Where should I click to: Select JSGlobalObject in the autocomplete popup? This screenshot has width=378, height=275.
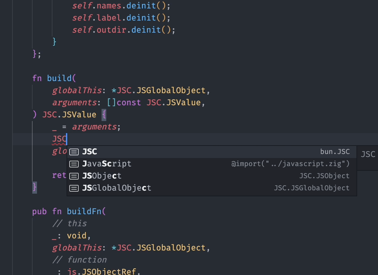click(212, 188)
